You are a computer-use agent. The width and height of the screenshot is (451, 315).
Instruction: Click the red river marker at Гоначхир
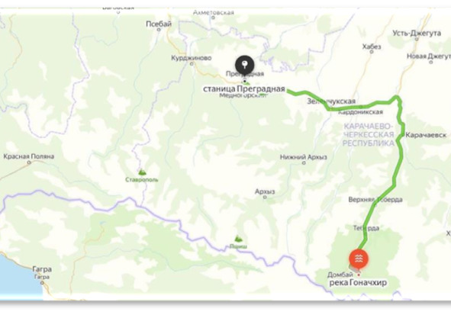click(359, 259)
